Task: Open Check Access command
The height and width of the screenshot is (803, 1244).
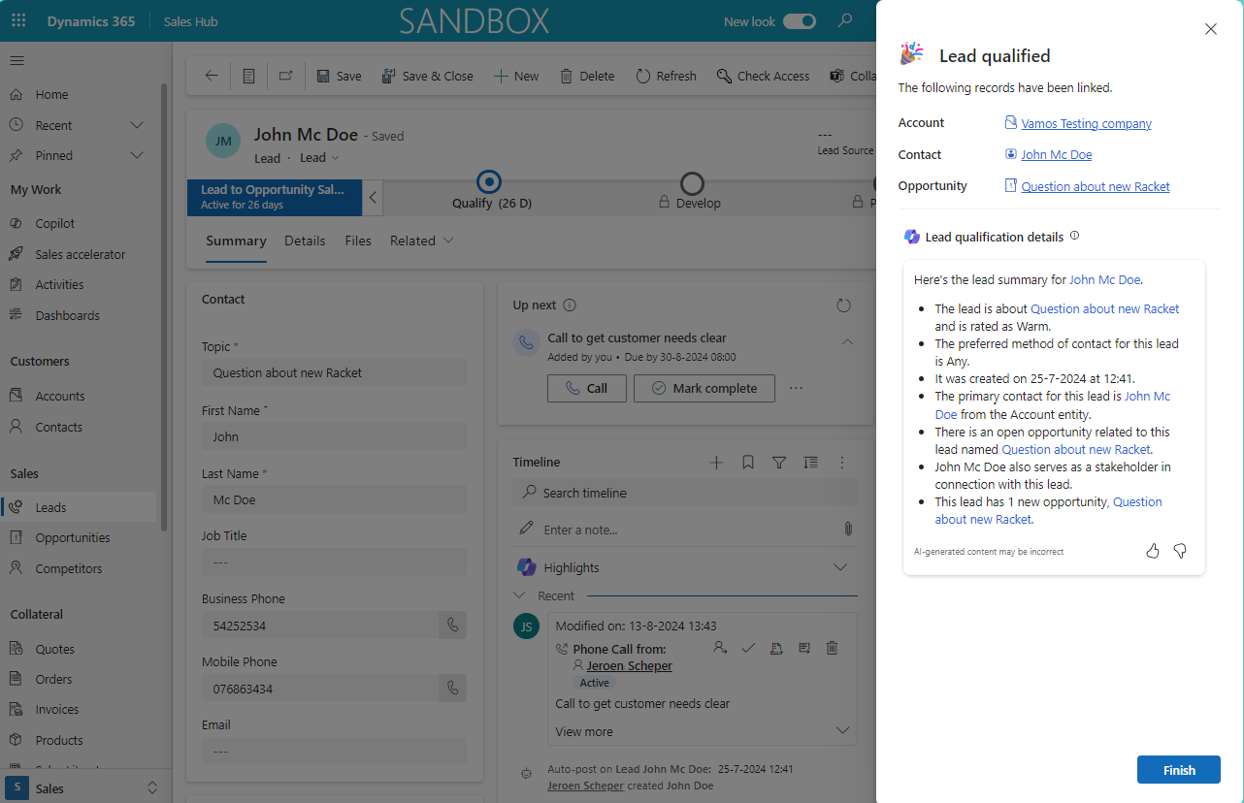Action: 763,76
